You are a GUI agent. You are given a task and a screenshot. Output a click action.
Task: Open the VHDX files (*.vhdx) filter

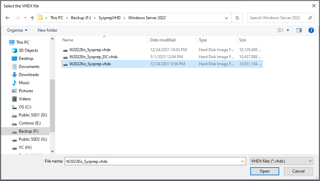(281, 161)
